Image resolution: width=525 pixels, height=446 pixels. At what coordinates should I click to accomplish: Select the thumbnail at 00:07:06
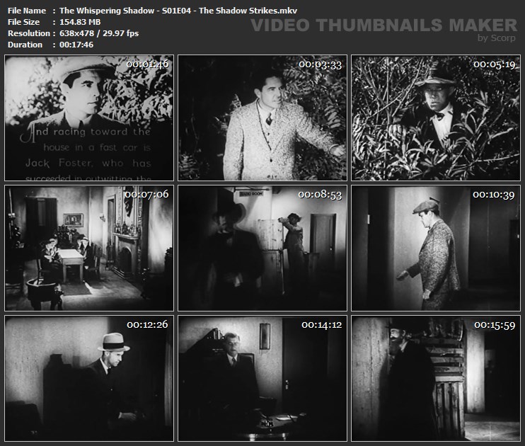point(89,248)
